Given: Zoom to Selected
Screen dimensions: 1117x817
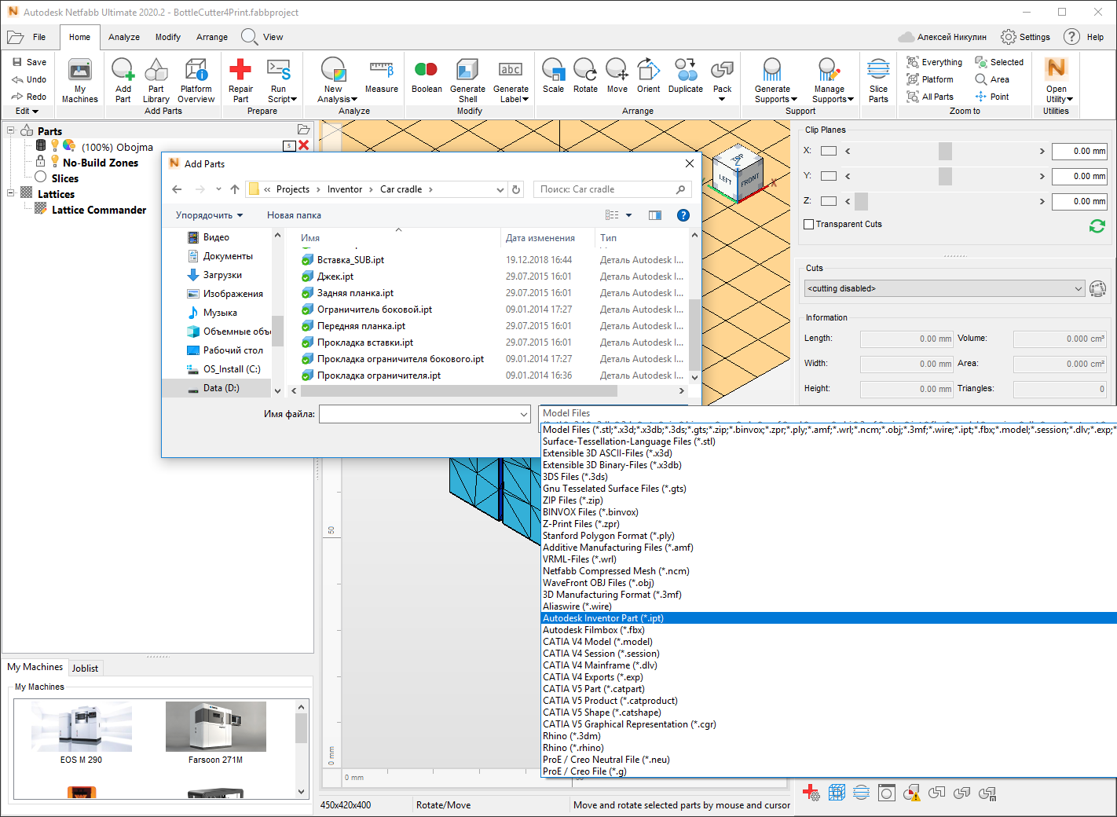Looking at the screenshot, I should click(999, 62).
